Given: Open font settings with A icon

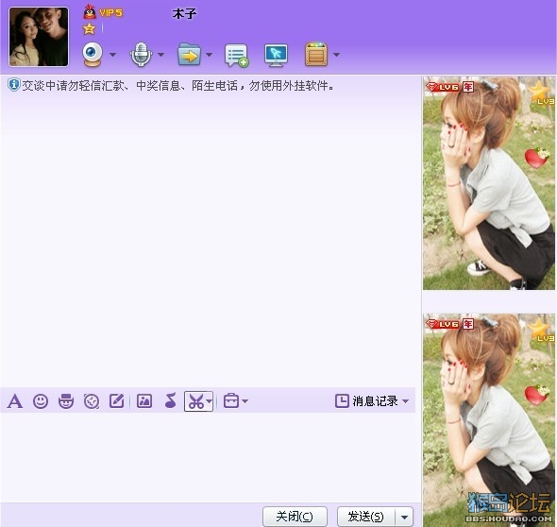Looking at the screenshot, I should coord(15,401).
